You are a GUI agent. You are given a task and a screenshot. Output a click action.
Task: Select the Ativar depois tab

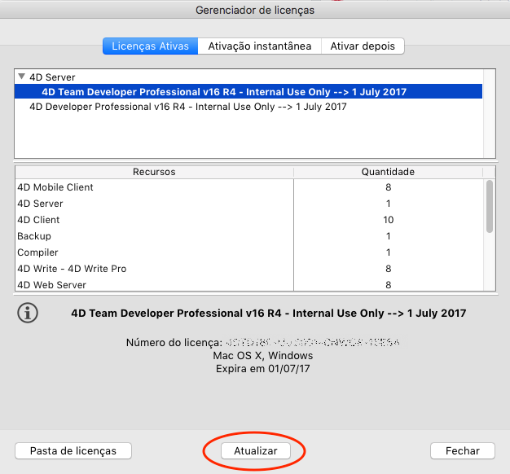(363, 46)
